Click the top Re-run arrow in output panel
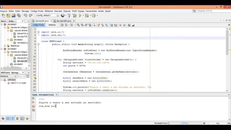 [34, 98]
